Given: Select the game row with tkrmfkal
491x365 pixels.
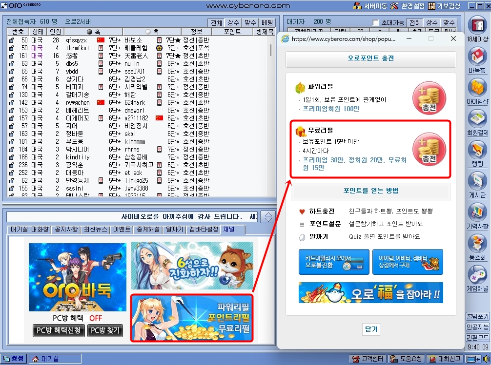Looking at the screenshot, I should [138, 48].
